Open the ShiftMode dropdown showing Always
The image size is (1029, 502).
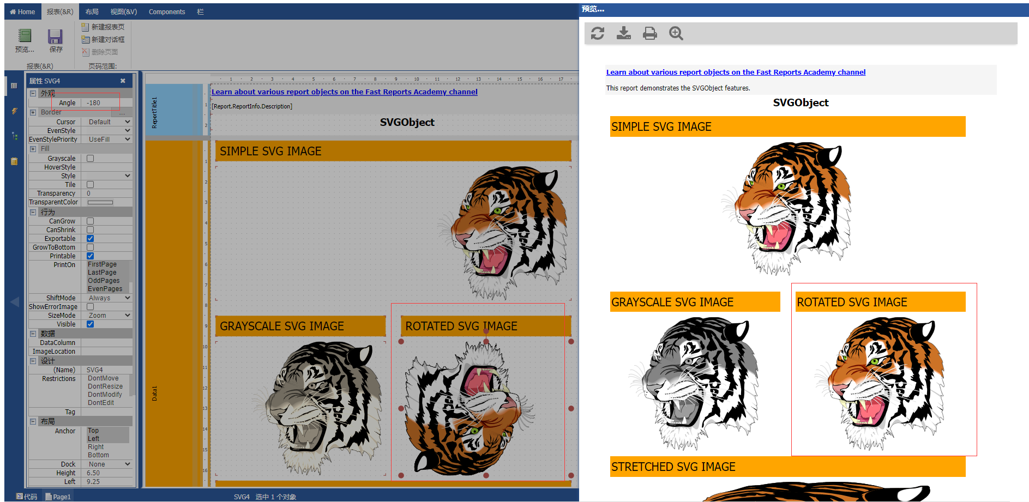pos(109,298)
